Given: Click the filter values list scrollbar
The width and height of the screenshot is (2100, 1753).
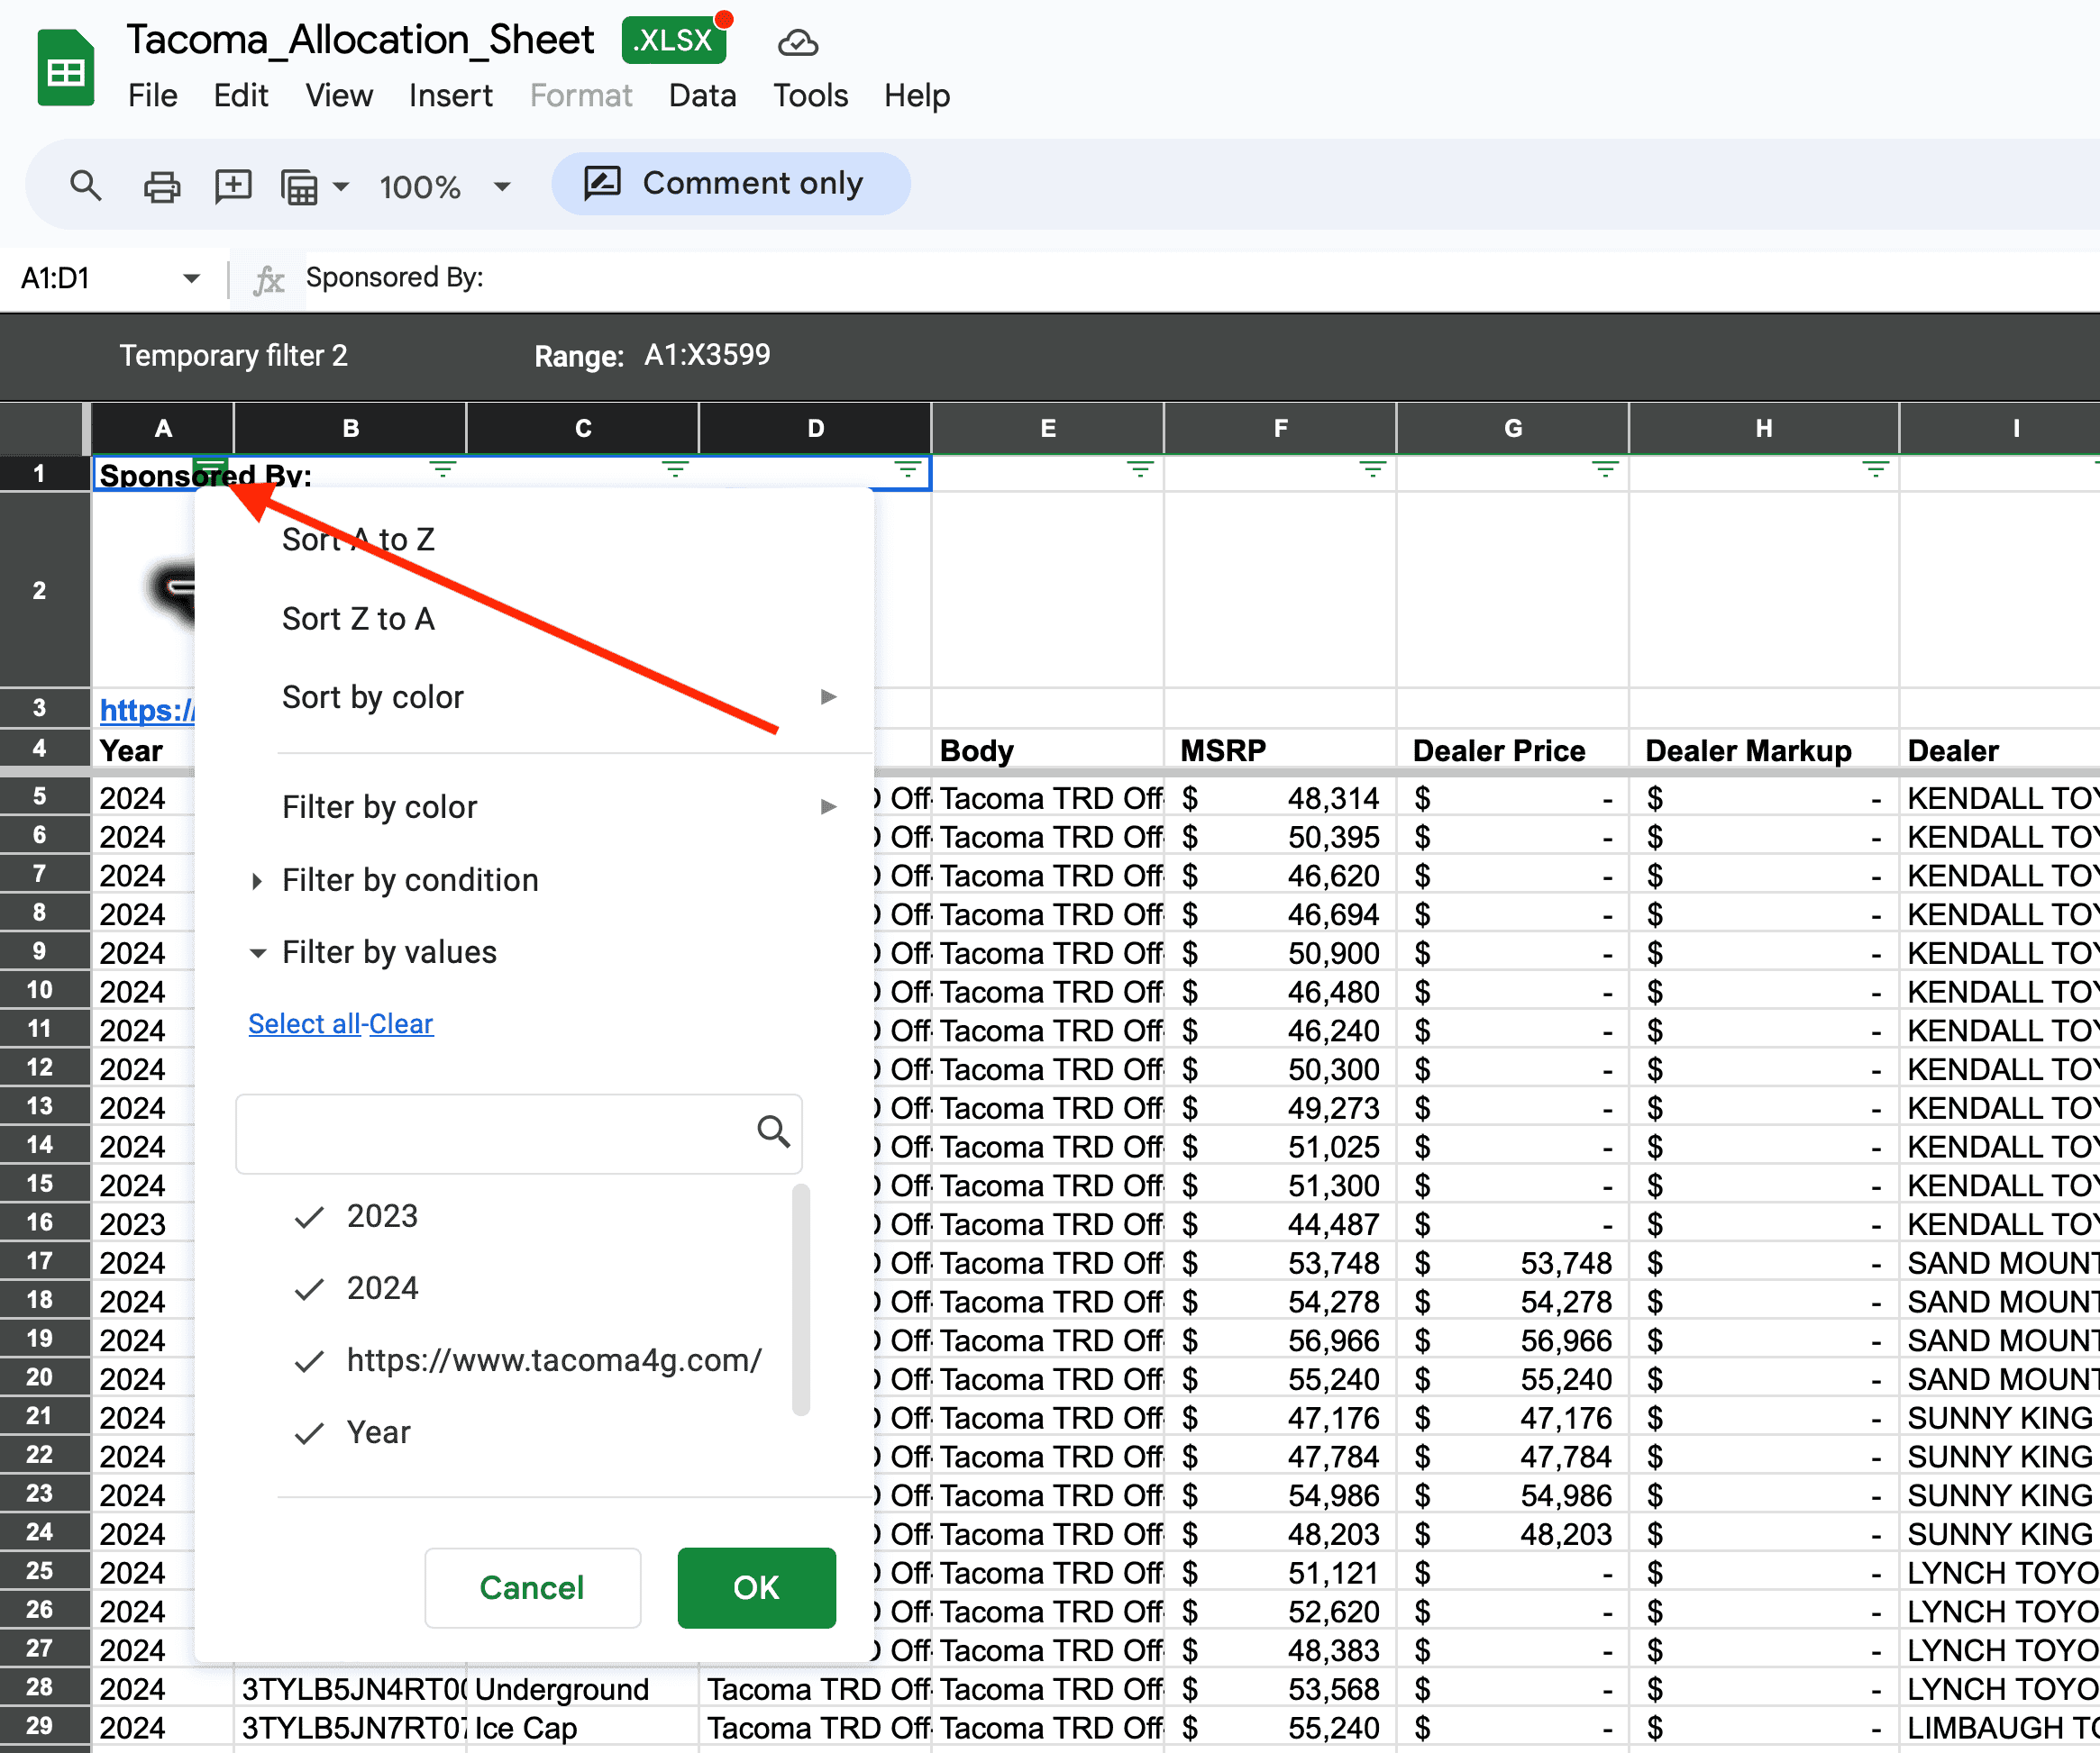Looking at the screenshot, I should (800, 1299).
